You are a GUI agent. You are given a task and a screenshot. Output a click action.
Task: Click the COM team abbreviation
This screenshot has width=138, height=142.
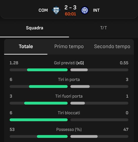coord(43,10)
